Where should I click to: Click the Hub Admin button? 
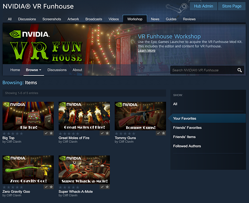[203, 6]
